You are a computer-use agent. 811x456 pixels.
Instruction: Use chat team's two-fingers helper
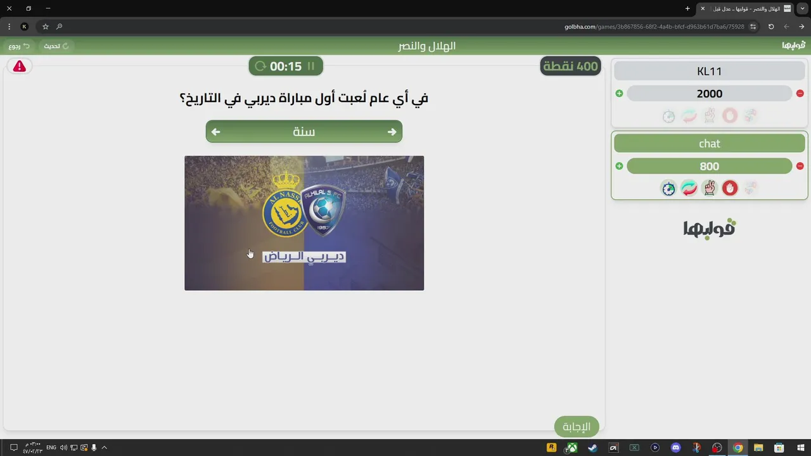(x=710, y=188)
